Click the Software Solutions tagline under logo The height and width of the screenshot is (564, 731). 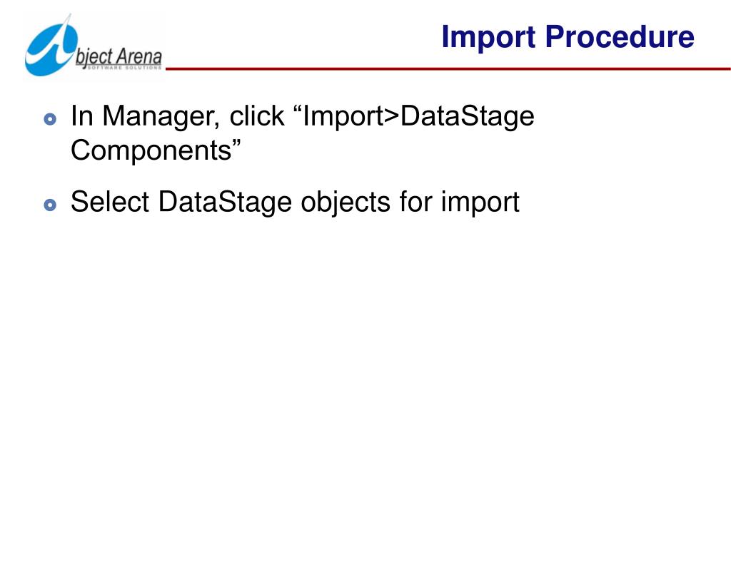point(124,68)
